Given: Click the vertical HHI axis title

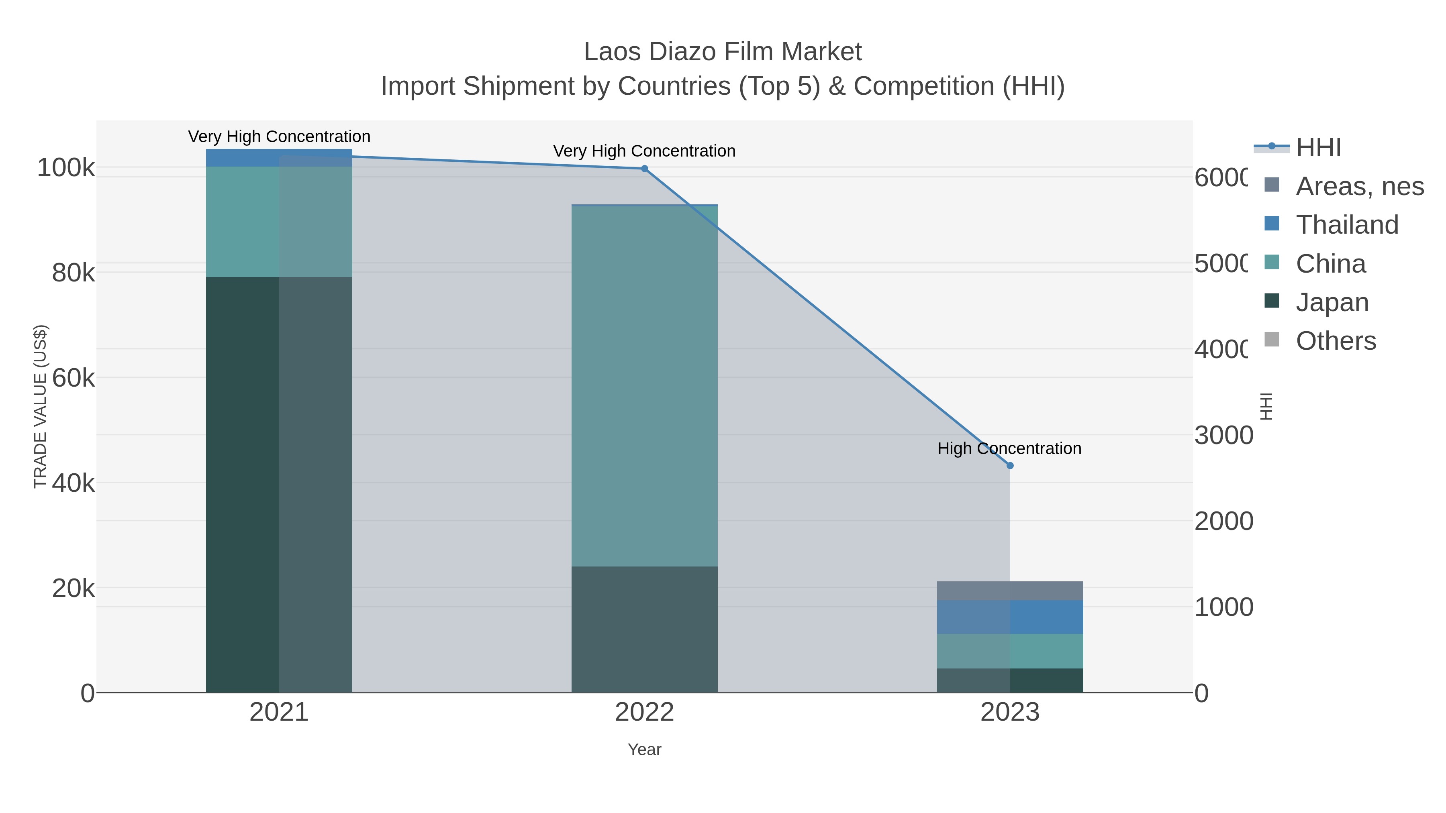Looking at the screenshot, I should 1266,406.
